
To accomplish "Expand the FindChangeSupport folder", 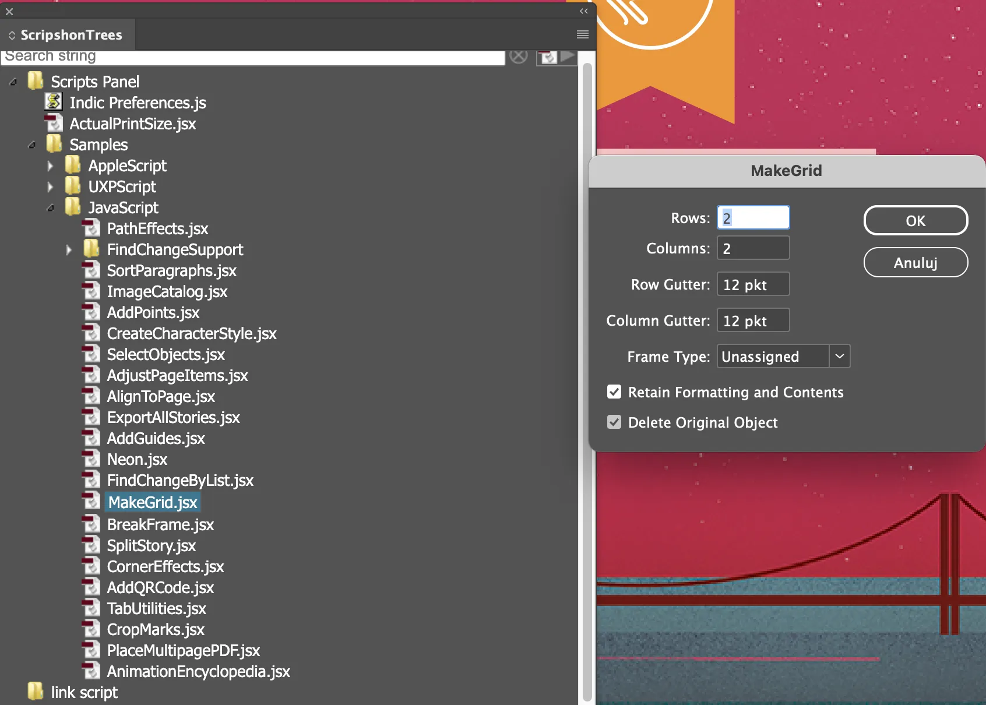I will [69, 250].
